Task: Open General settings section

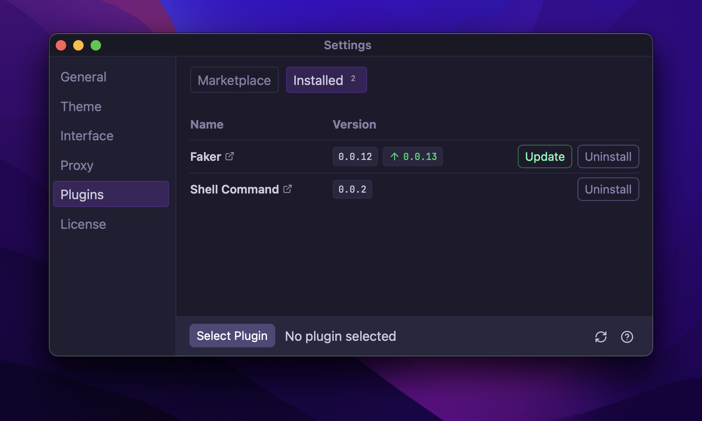Action: [83, 77]
